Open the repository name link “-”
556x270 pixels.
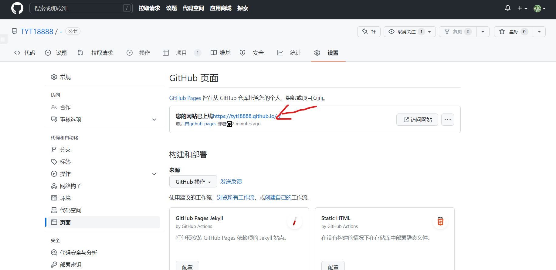61,31
